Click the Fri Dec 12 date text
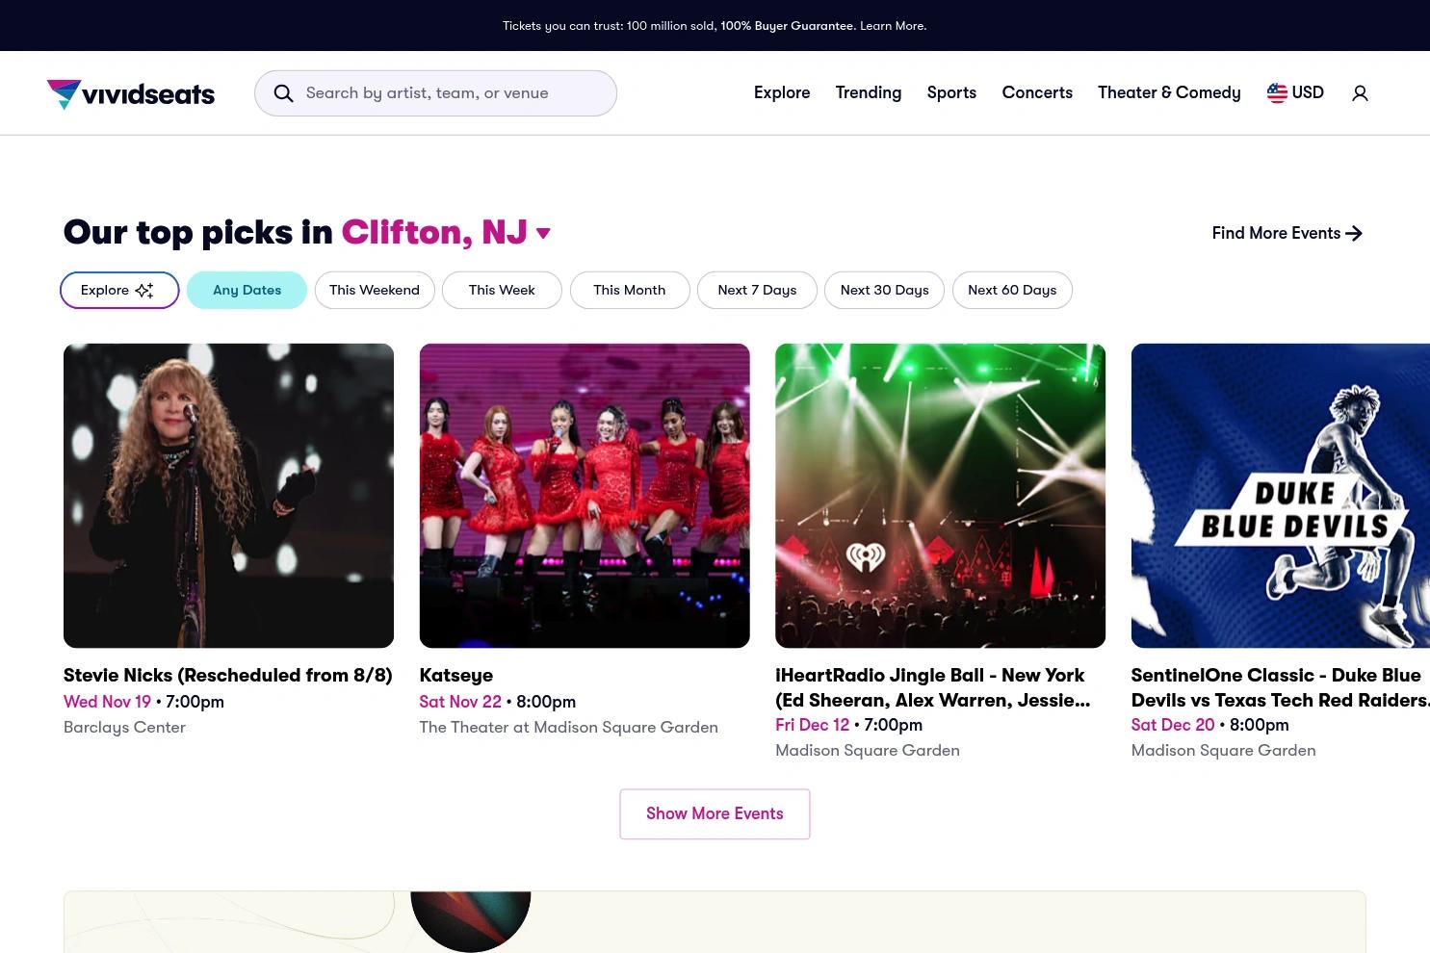The height and width of the screenshot is (953, 1430). tap(812, 725)
